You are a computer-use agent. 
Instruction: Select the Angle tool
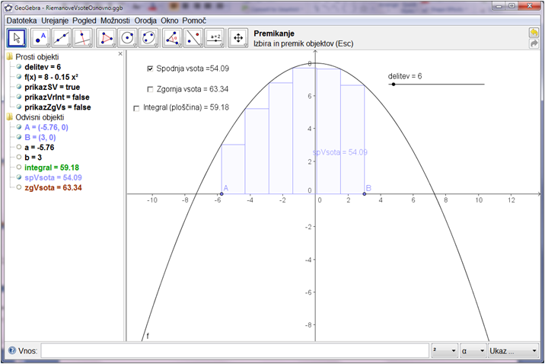[x=172, y=38]
